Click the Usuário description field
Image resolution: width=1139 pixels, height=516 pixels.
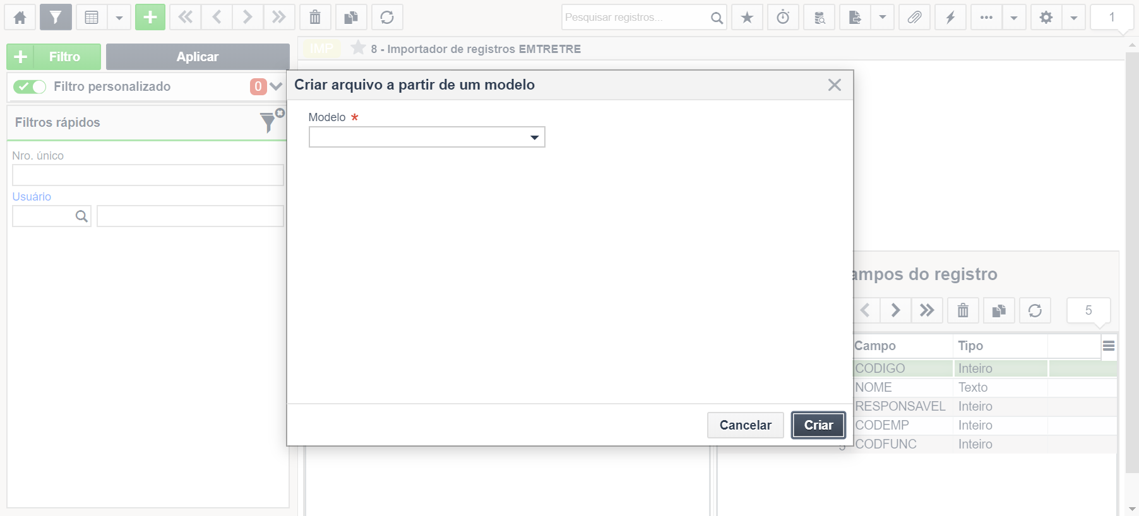coord(190,216)
